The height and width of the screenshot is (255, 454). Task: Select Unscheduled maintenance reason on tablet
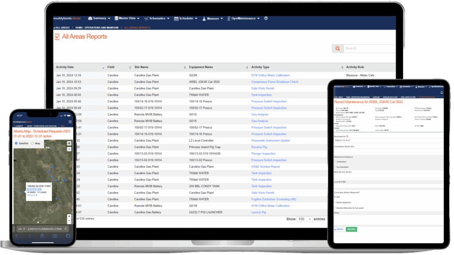coord(335,167)
